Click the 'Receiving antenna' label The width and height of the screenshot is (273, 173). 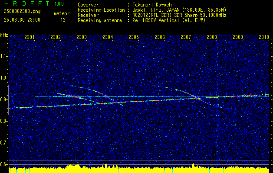100,20
